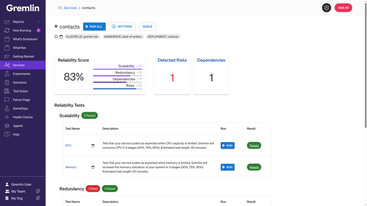Click calendar icon beside CLUSTER_ID tag
367x206 pixels.
61,36
